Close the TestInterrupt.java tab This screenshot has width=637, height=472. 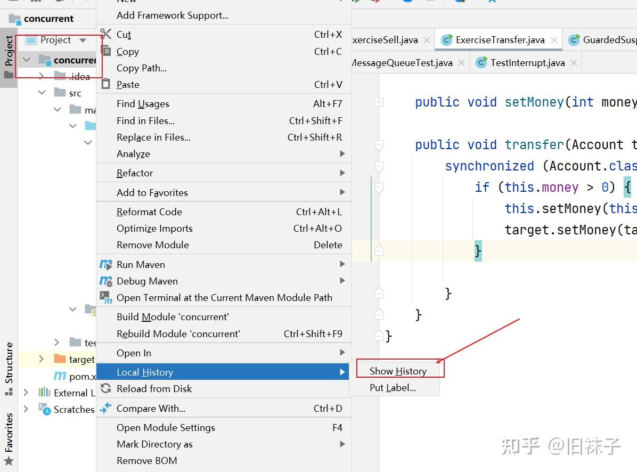point(574,62)
